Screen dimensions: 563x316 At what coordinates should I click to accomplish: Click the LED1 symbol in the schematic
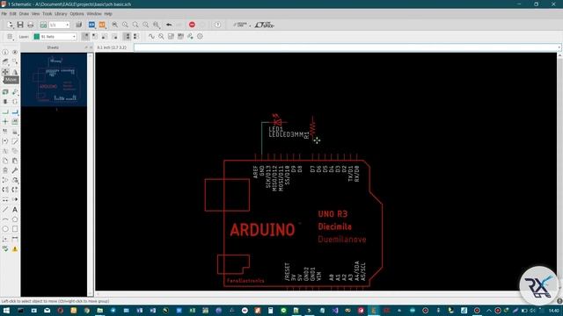coord(277,121)
